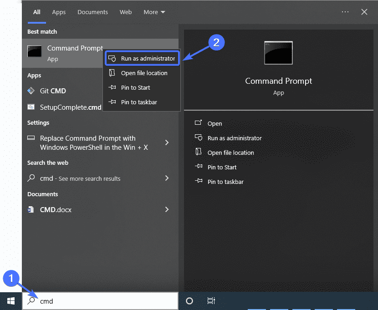
Task: Click the web search magnifier icon next to cmd
Action: (x=31, y=178)
